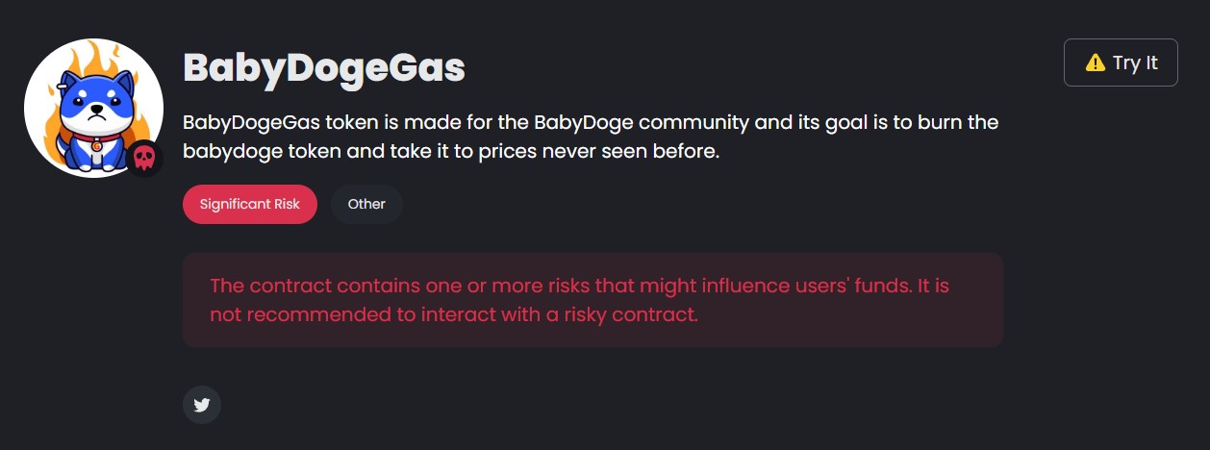
Task: Click the BabyDogeGas dog avatar image
Action: click(x=93, y=108)
